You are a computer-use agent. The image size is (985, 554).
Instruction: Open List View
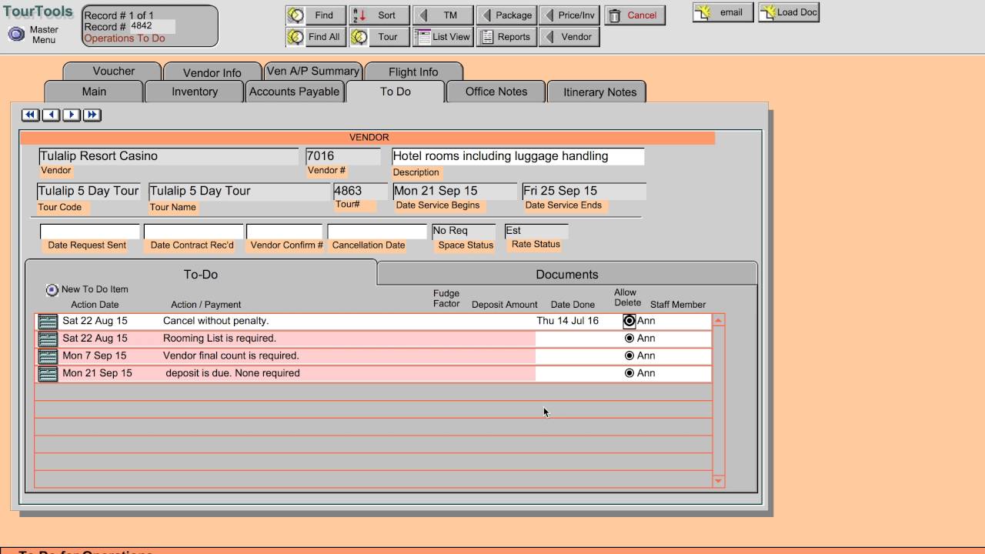(x=442, y=37)
